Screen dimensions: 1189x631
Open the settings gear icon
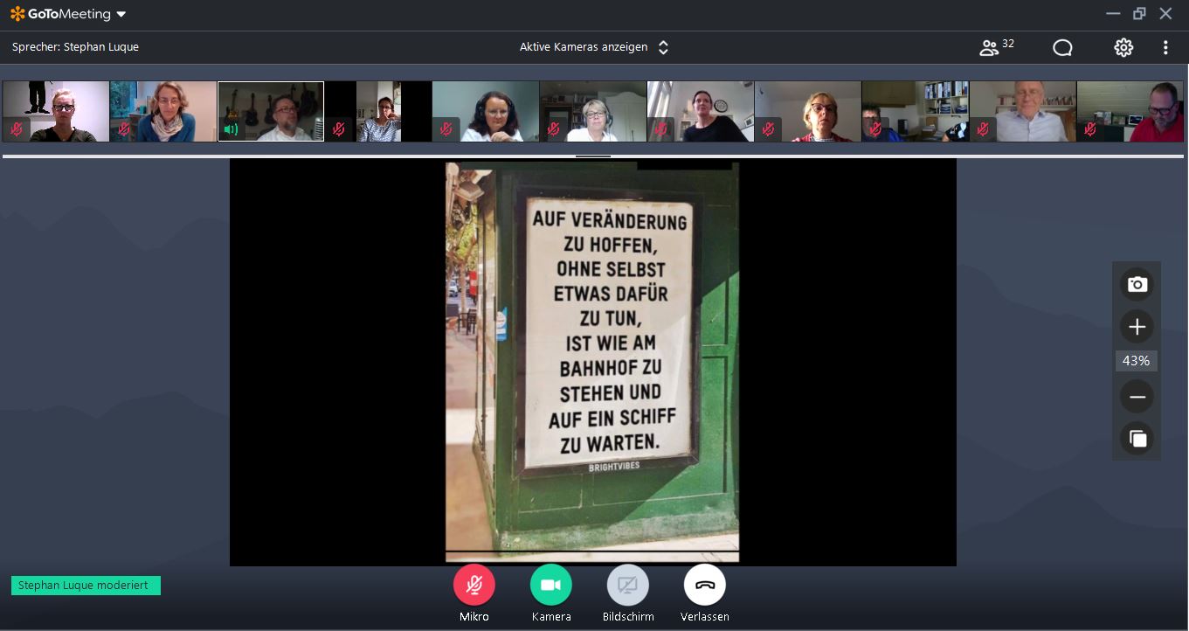(x=1123, y=48)
